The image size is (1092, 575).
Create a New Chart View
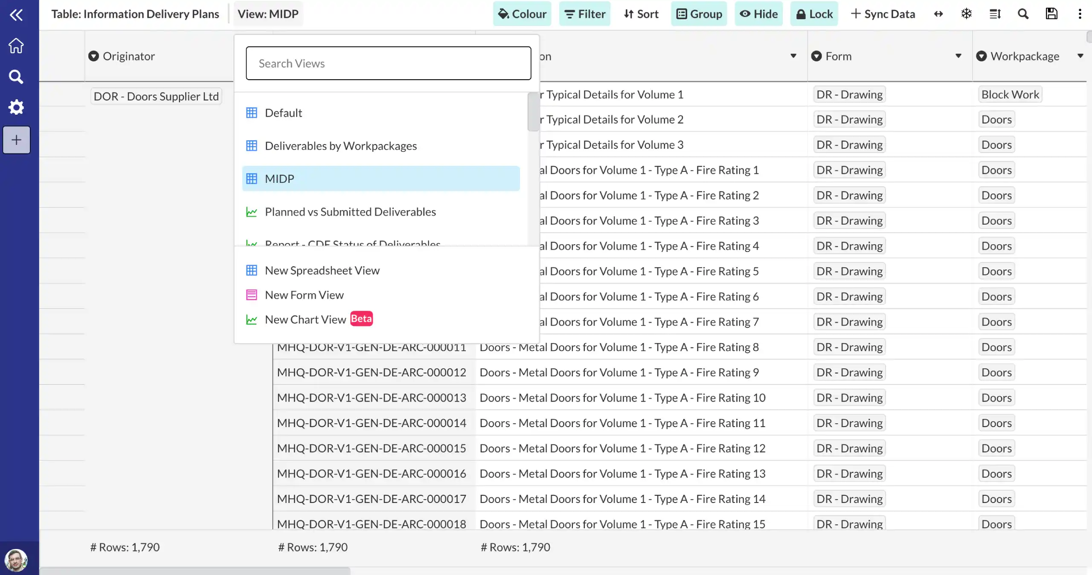pyautogui.click(x=305, y=319)
